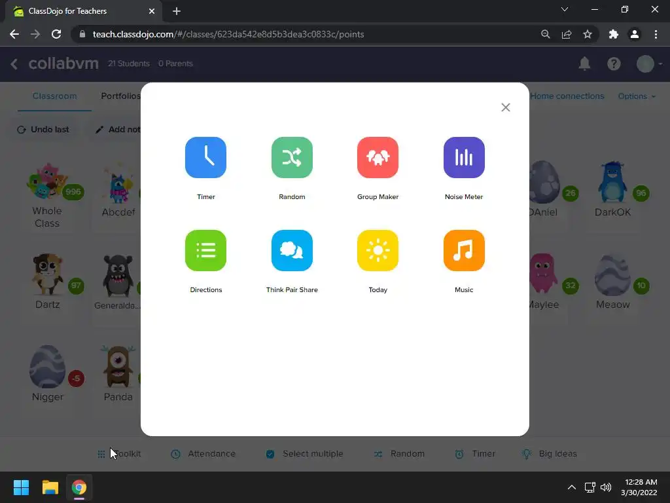The image size is (670, 503).
Task: Close the ClassDojo for Teachers tab
Action: [x=152, y=11]
